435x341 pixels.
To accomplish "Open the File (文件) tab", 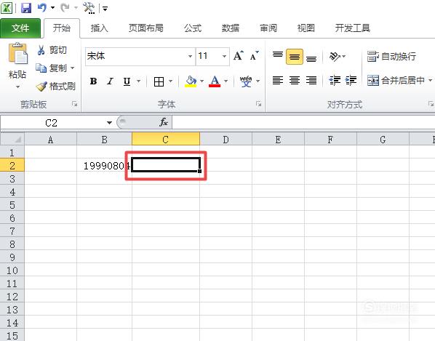I will 20,28.
